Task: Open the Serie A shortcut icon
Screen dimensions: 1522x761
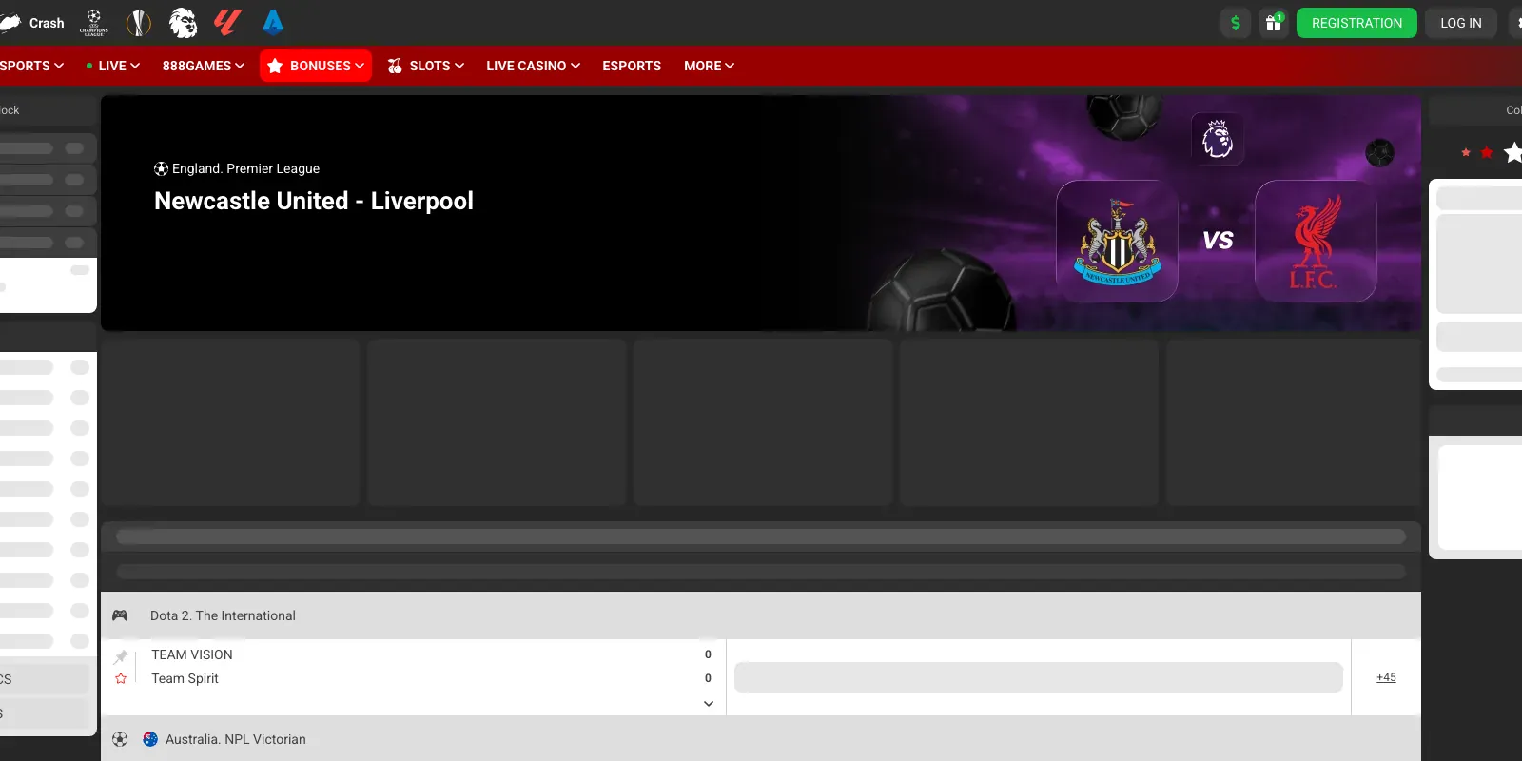Action: pos(273,22)
